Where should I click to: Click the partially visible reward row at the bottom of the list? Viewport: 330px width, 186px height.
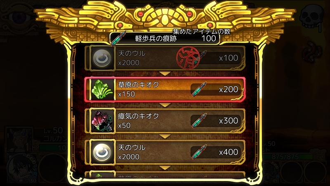tap(165, 174)
